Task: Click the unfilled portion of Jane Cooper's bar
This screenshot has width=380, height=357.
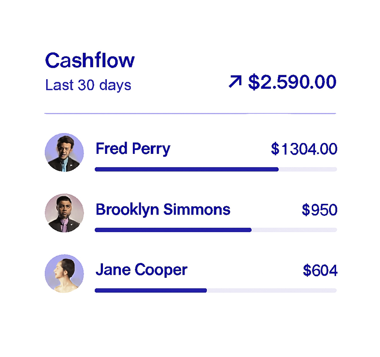Action: pos(271,290)
